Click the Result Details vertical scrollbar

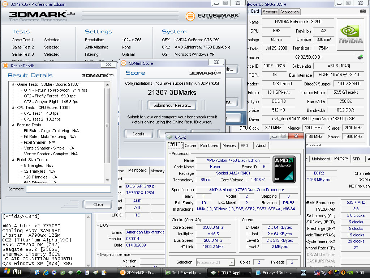point(107,125)
